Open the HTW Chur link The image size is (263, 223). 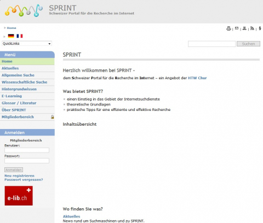point(197,78)
